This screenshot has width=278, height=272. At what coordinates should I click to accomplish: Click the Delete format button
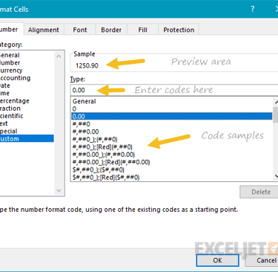(259, 192)
